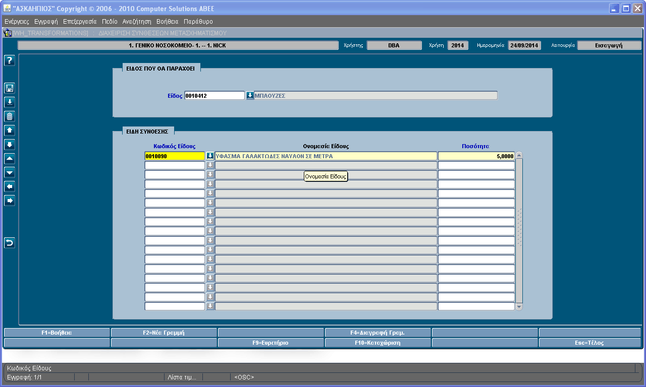Click the ΑΣΚΛΗΠΙΟΣ application title bar icon
This screenshot has width=646, height=387.
pos(8,8)
